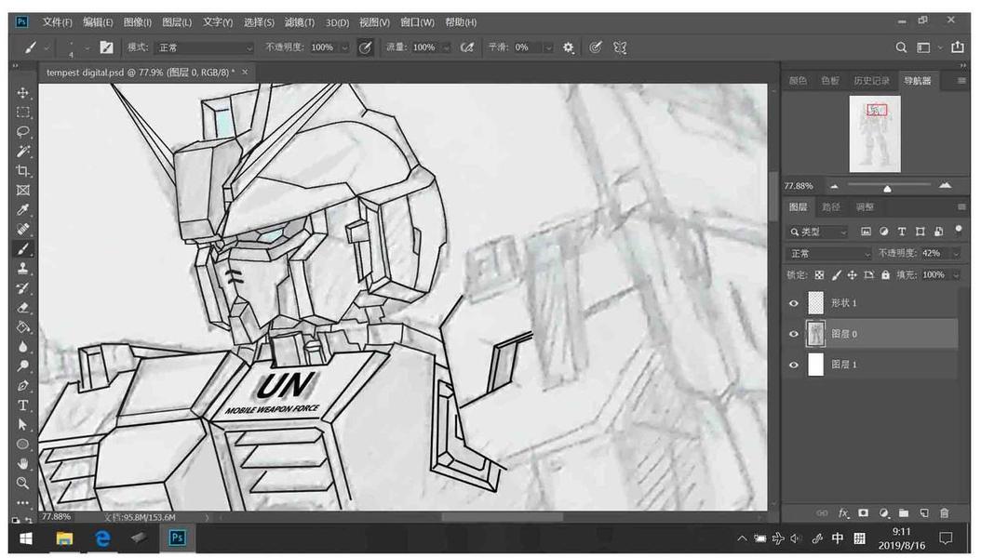Viewport: 981px width, 558px height.
Task: Open the 文件(F) menu
Action: click(x=58, y=22)
